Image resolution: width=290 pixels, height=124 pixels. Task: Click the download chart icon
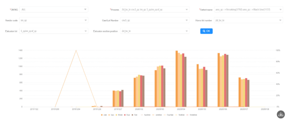(x=281, y=114)
